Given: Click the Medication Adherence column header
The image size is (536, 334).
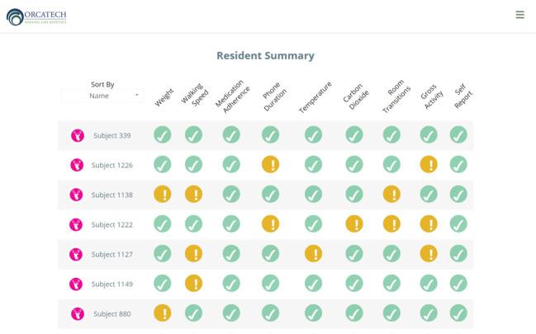Looking at the screenshot, I should click(x=233, y=96).
